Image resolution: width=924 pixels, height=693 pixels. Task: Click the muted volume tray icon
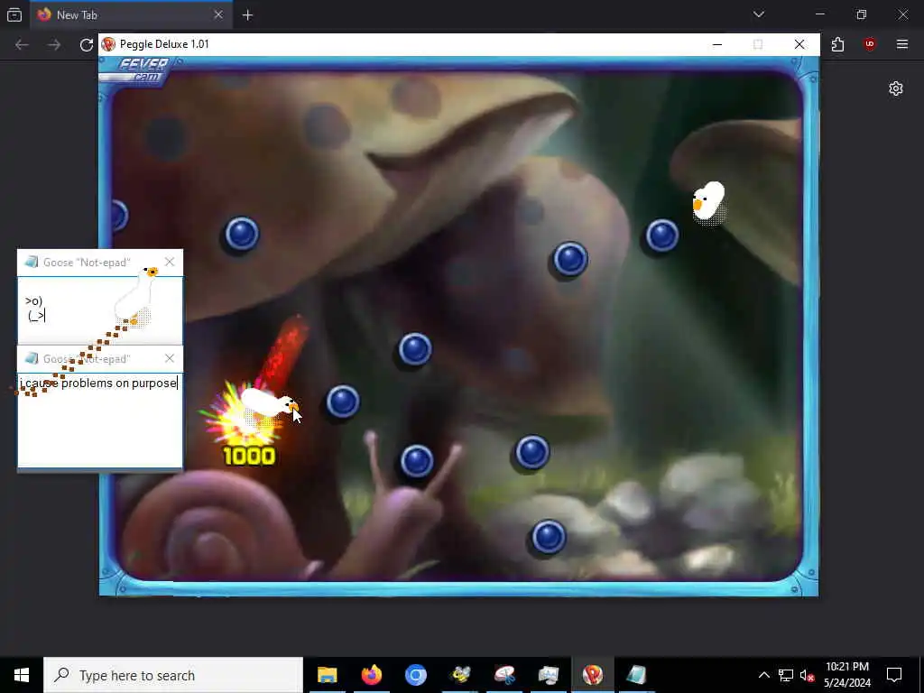(807, 675)
